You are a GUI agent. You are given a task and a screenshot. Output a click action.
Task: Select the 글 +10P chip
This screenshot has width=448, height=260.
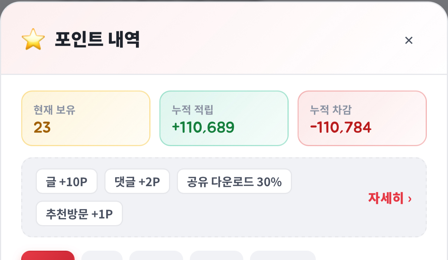pyautogui.click(x=66, y=181)
